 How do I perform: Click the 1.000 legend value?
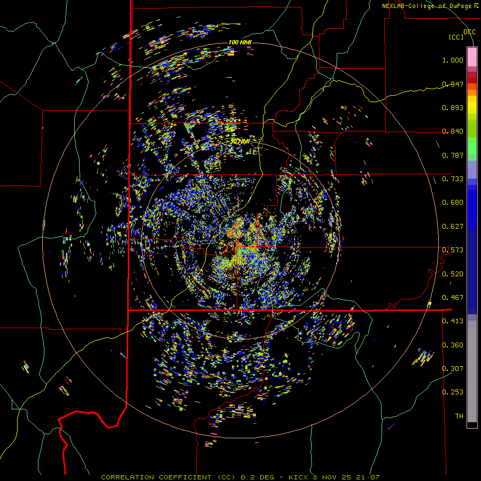453,60
